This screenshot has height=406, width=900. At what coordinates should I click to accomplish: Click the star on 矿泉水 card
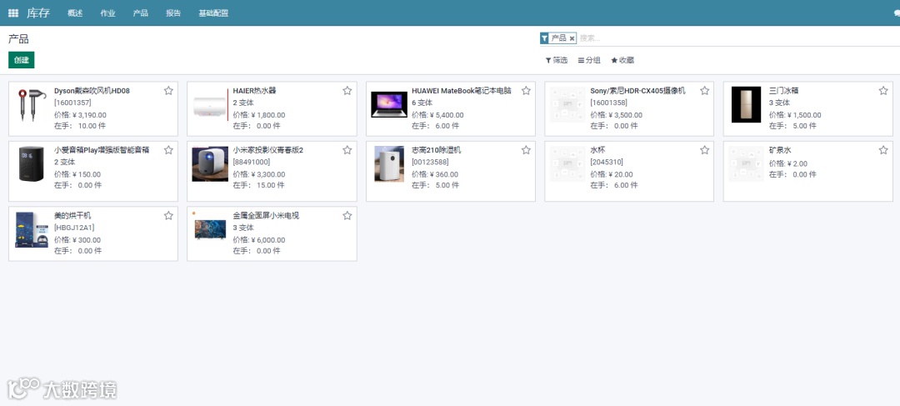[883, 150]
